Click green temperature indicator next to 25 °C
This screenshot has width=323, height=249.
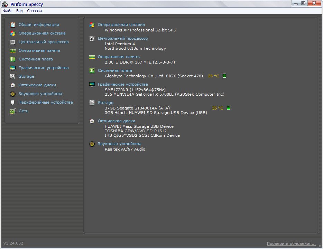pos(224,76)
